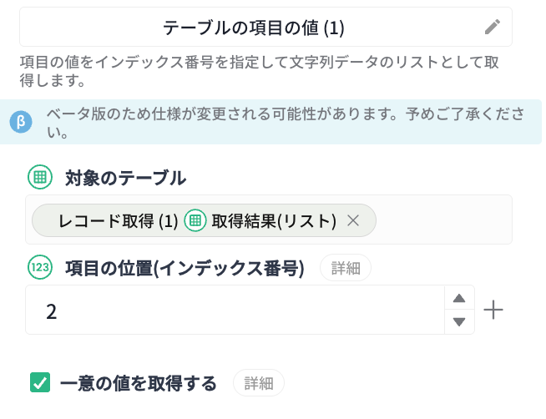The image size is (546, 419).
Task: Remove the レコード取得 (1) chip with X
Action: pyautogui.click(x=353, y=220)
